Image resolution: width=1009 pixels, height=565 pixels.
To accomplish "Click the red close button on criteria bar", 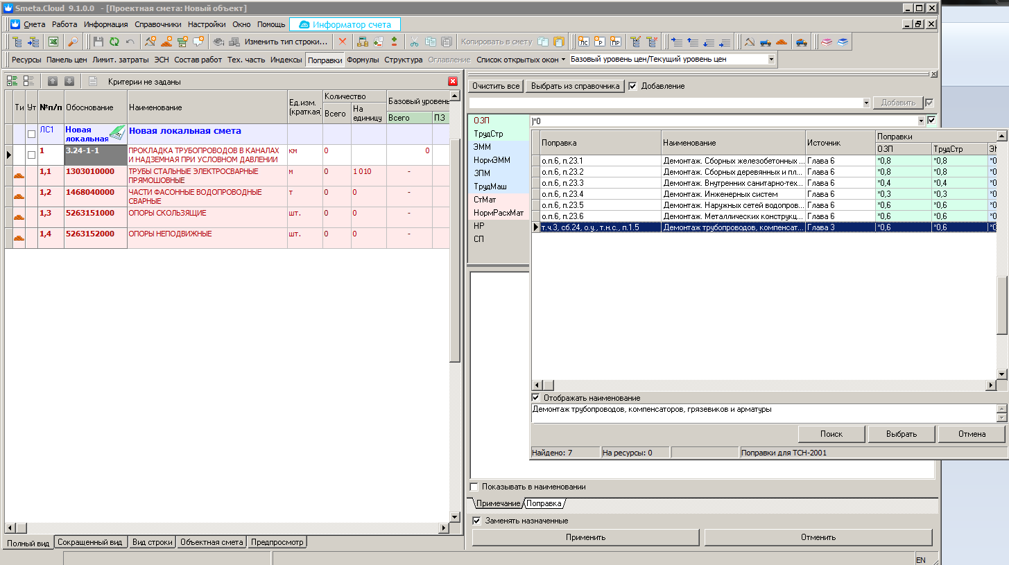I will click(x=453, y=81).
